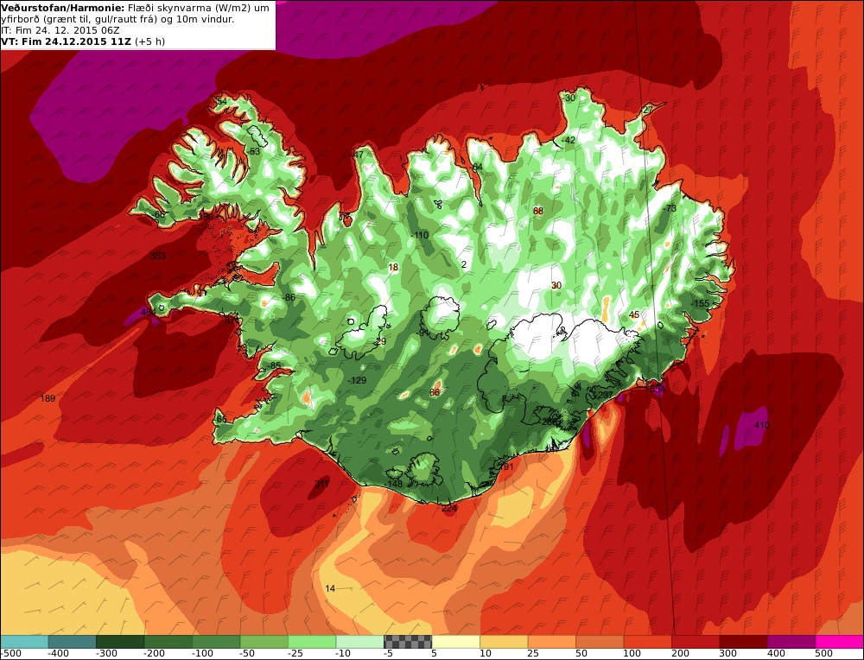The height and width of the screenshot is (660, 864).
Task: Click the -155 flux value on the map
Action: (701, 303)
